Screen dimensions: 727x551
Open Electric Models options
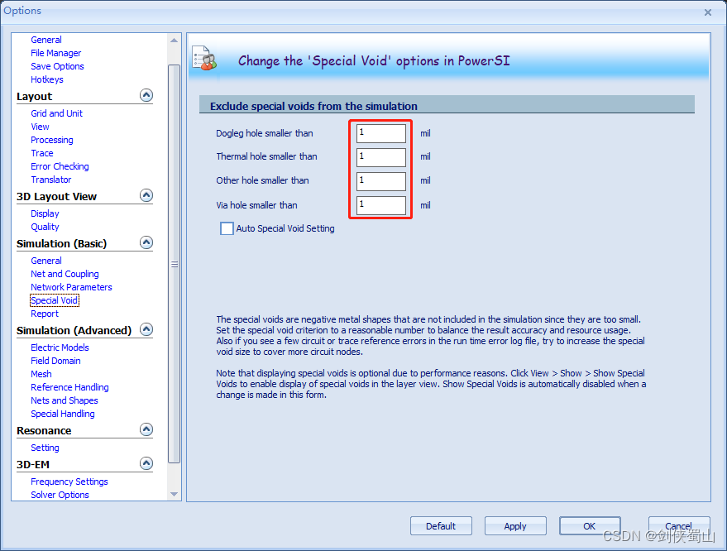pos(60,347)
